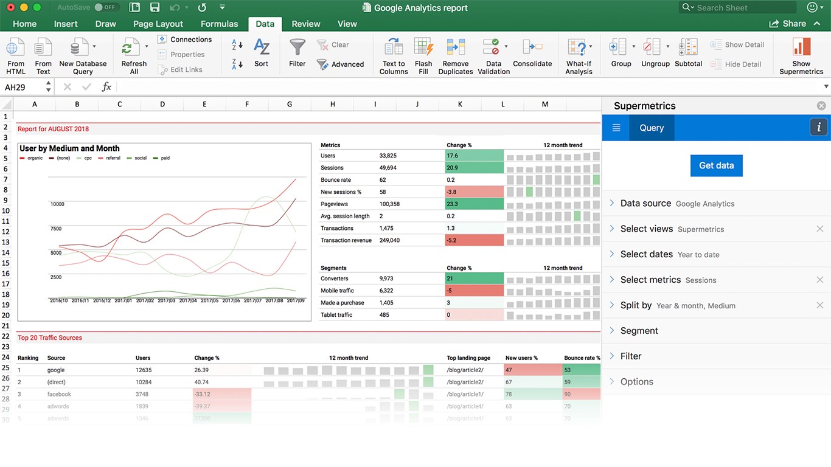This screenshot has width=831, height=467.
Task: Open the Draw tab
Action: tap(105, 24)
